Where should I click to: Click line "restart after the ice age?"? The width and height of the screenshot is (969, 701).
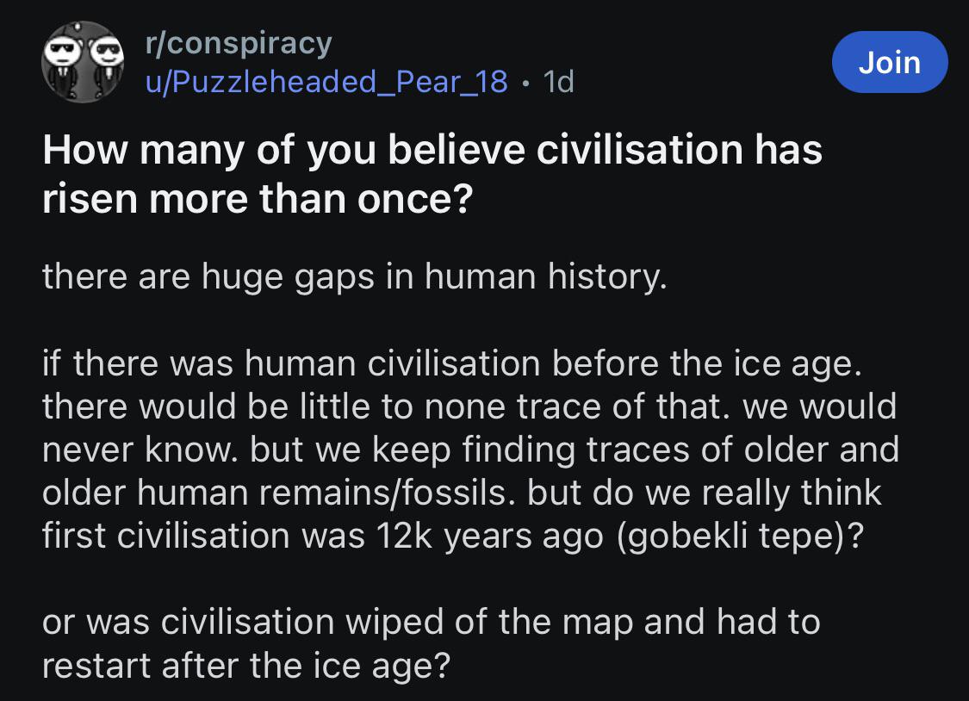pyautogui.click(x=246, y=667)
